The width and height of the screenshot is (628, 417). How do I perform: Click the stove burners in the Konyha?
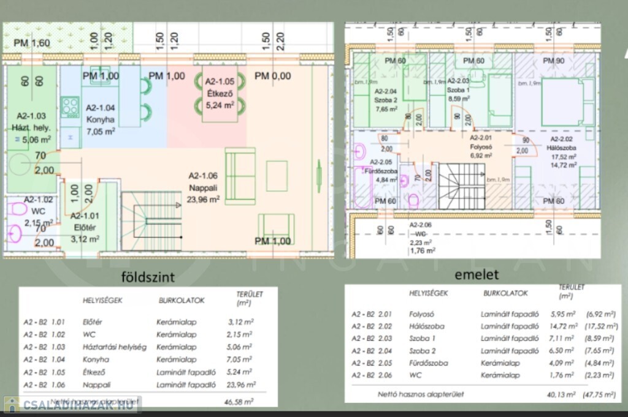[70, 107]
